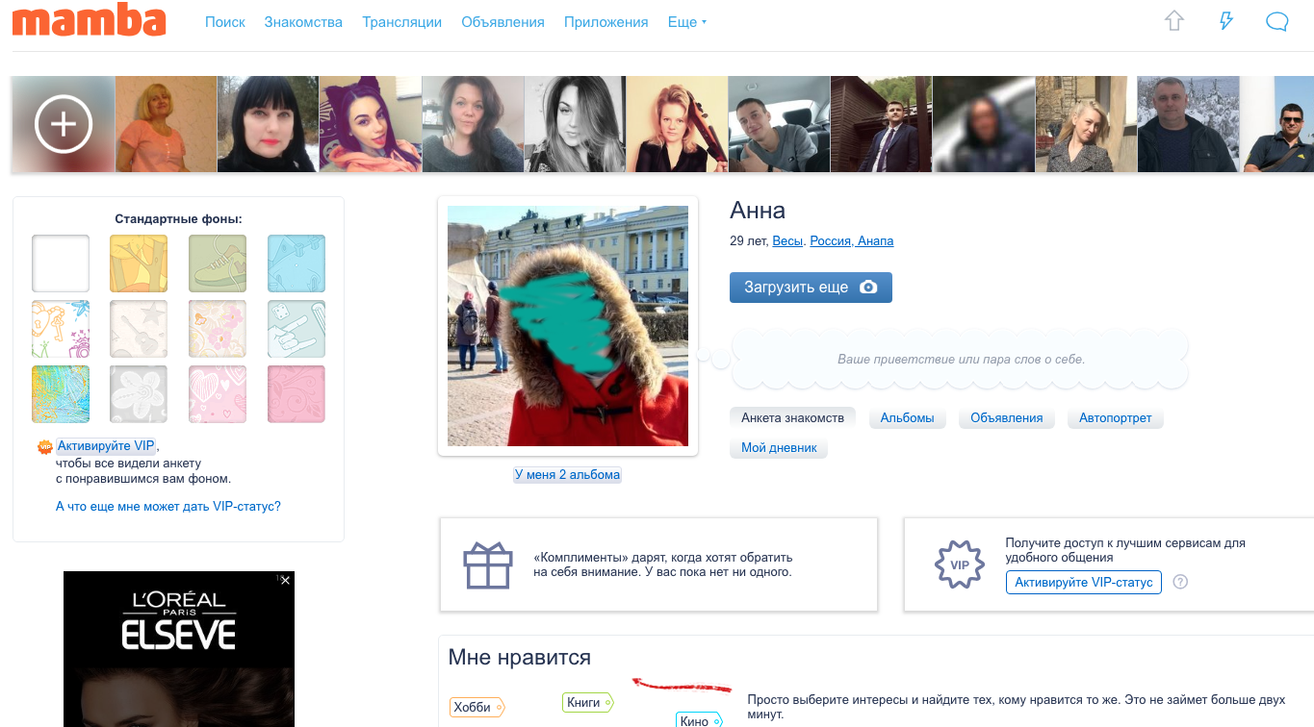Click the Активируйте VIP-статус button
This screenshot has height=727, width=1314.
[x=1084, y=583]
